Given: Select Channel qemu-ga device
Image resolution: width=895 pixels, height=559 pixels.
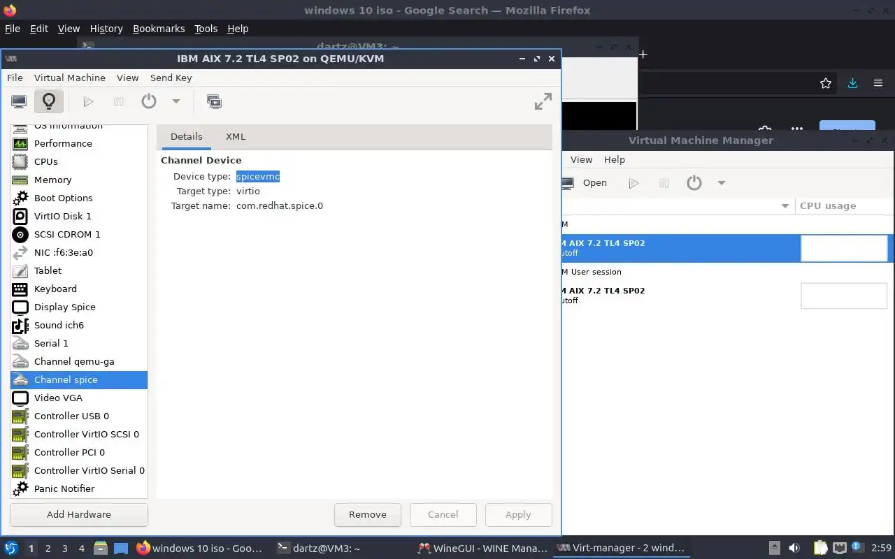Looking at the screenshot, I should coord(79,361).
